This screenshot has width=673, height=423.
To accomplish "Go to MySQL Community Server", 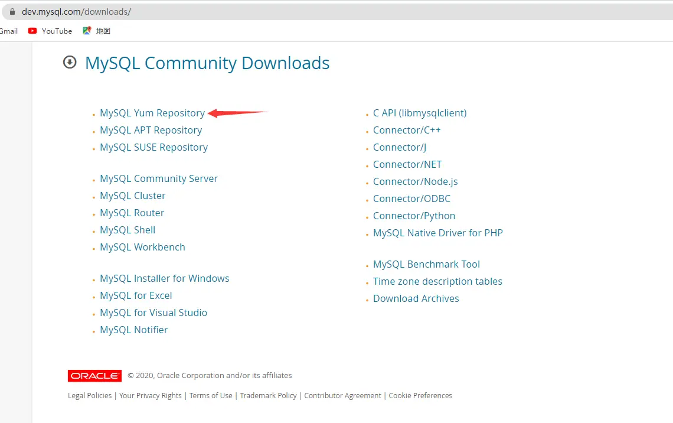I will tap(159, 178).
